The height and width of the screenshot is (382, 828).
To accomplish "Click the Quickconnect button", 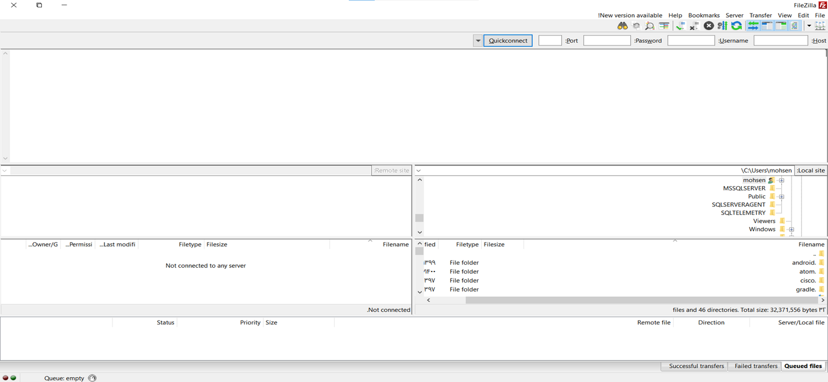I will [x=508, y=40].
